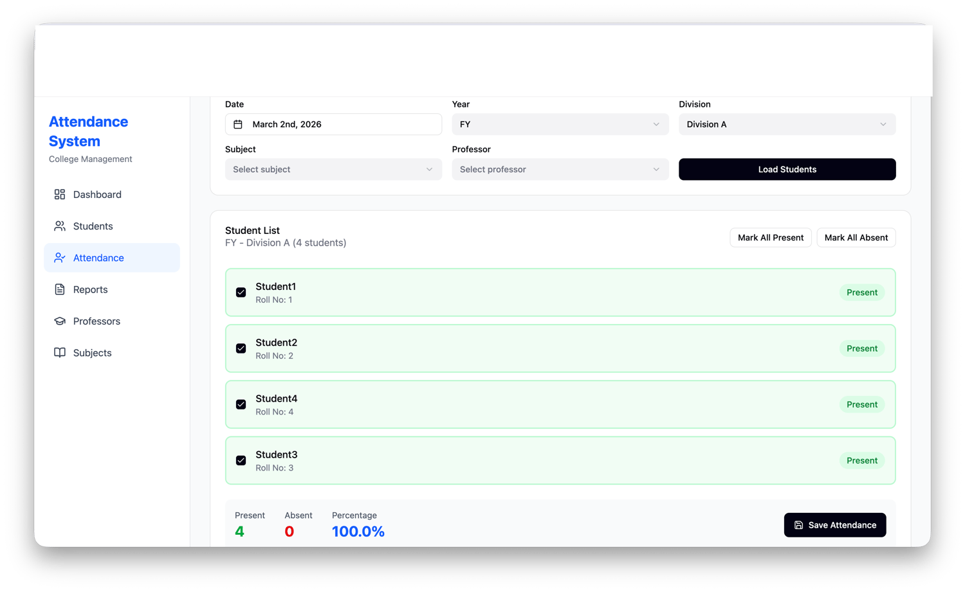Click the College Management subtitle

pos(91,159)
